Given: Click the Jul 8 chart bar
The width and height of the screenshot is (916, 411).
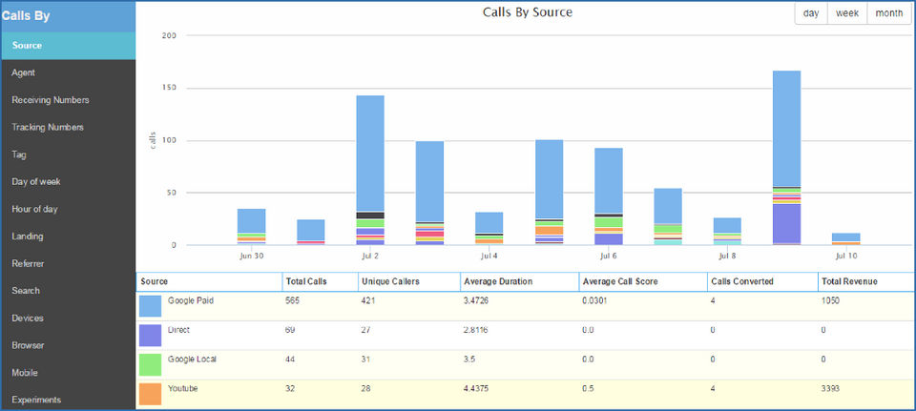Looking at the screenshot, I should click(x=727, y=231).
